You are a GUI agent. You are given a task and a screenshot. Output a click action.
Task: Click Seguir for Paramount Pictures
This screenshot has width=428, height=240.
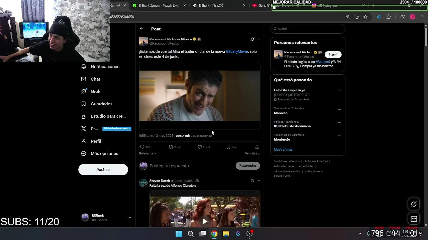333,54
